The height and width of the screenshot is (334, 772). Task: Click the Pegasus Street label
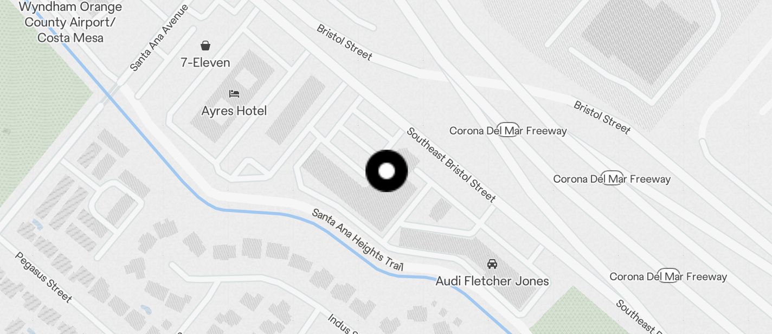[43, 277]
